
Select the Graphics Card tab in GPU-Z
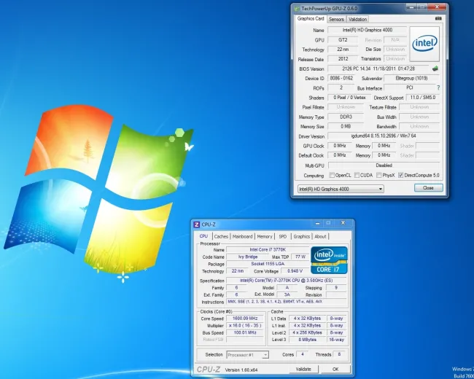pyautogui.click(x=311, y=19)
